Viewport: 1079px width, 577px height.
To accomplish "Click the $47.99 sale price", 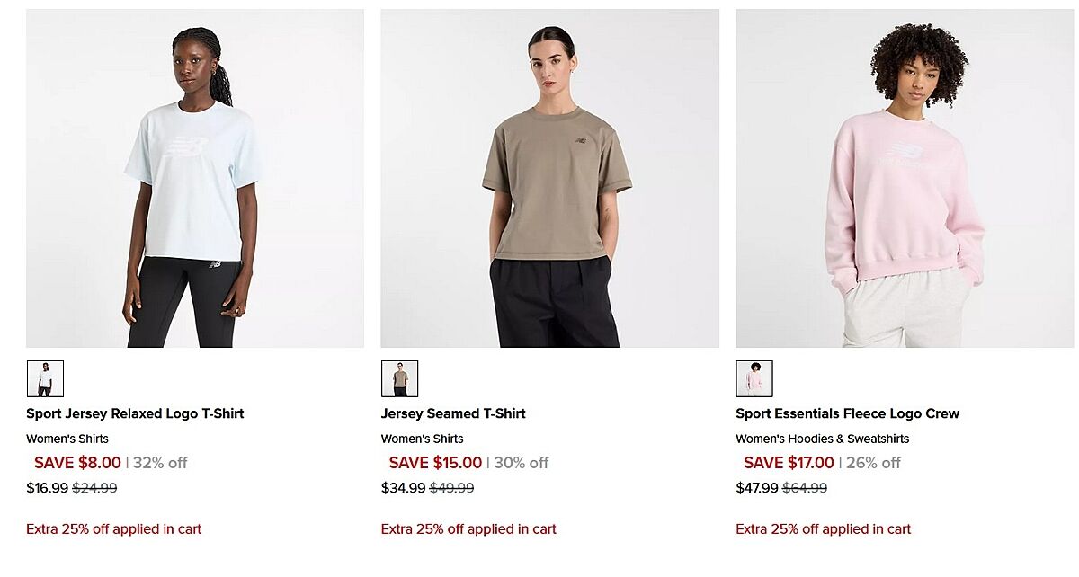I will click(x=757, y=488).
